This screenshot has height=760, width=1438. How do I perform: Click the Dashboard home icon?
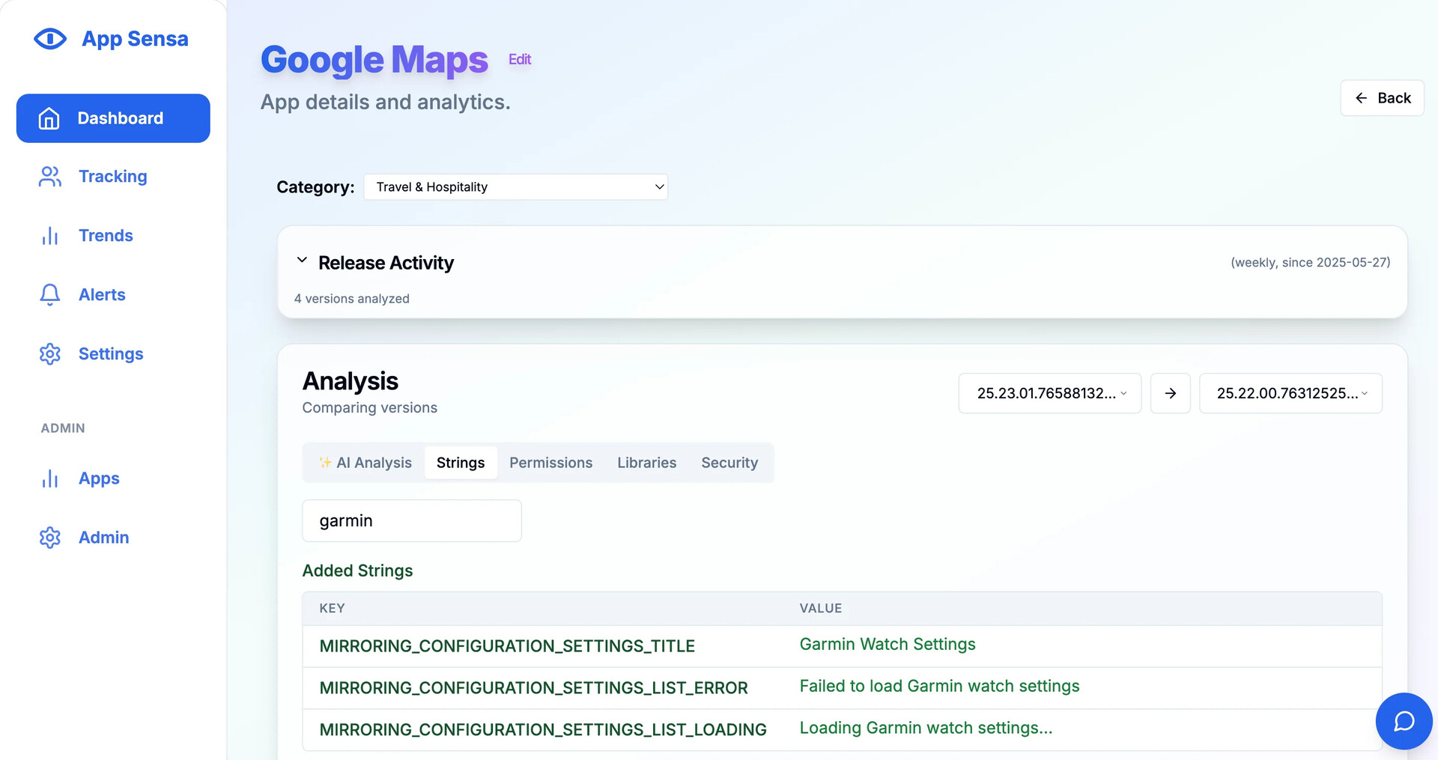pos(49,118)
